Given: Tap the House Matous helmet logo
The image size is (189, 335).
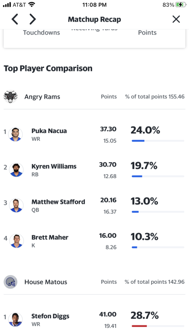Looking at the screenshot, I should click(11, 282).
